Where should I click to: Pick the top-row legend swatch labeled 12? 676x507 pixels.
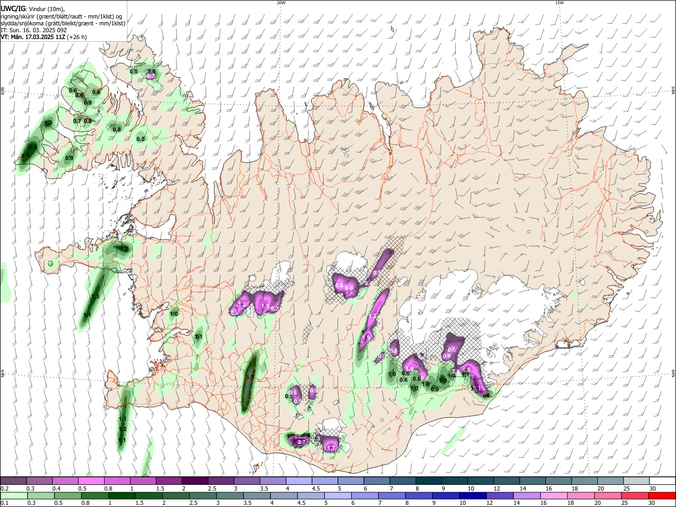pos(506,481)
